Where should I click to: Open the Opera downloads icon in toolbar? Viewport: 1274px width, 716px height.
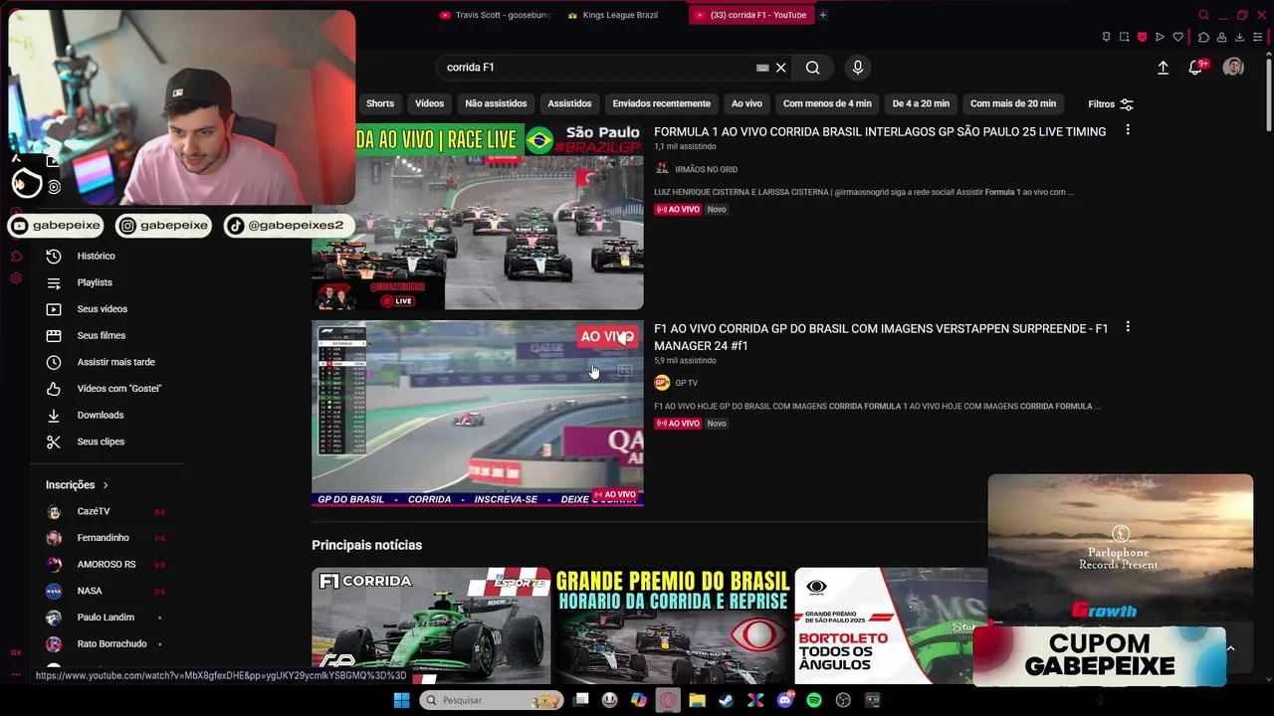point(1239,37)
